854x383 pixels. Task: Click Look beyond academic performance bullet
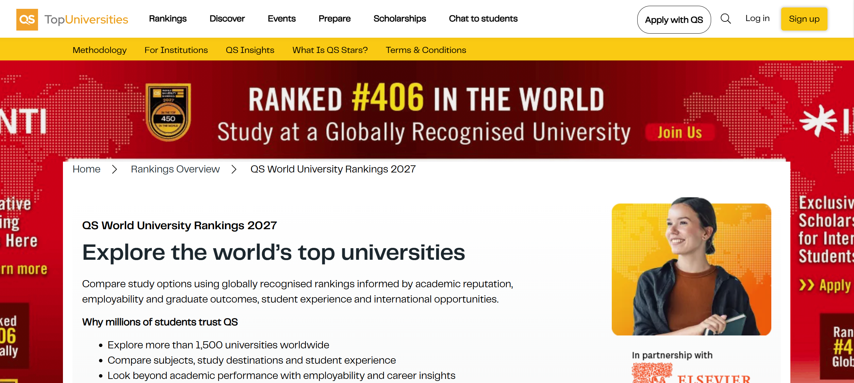click(281, 376)
